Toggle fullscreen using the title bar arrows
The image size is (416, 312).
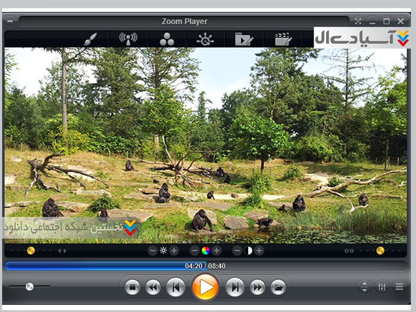(x=358, y=21)
